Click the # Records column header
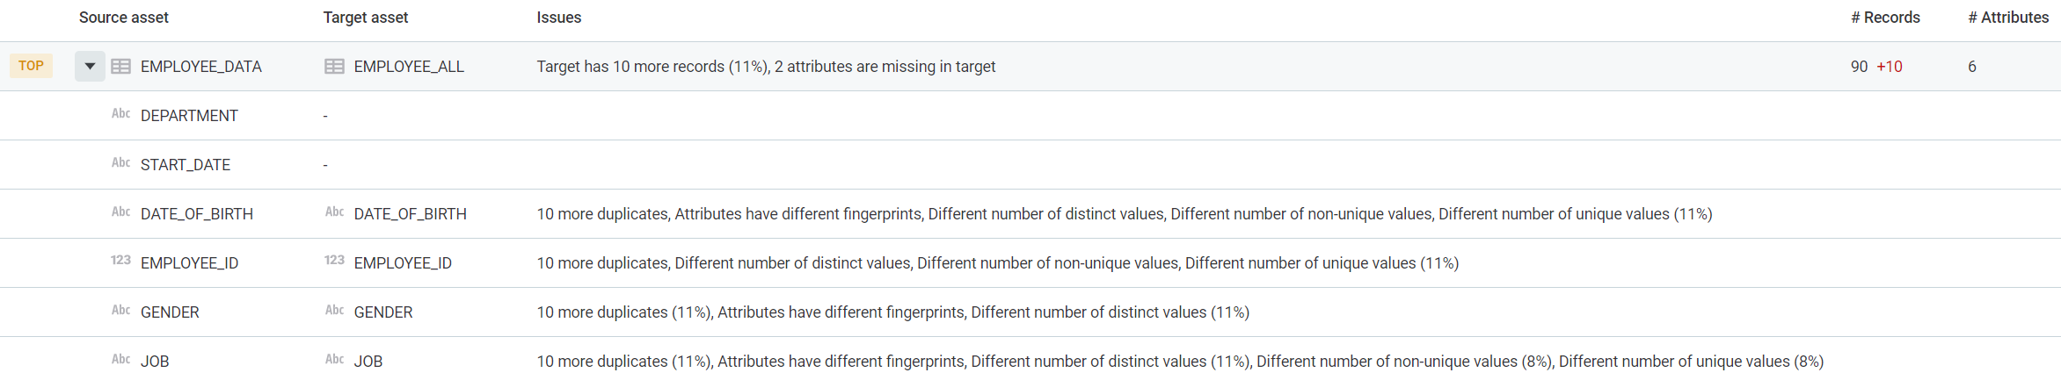 point(1884,18)
